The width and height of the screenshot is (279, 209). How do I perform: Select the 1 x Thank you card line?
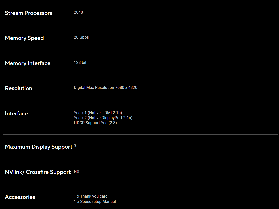(x=91, y=196)
